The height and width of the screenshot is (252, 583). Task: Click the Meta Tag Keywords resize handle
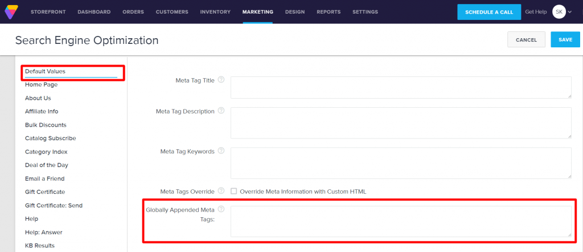point(569,176)
